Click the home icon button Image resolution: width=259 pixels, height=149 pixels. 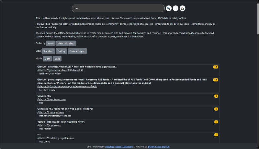(x=182, y=8)
